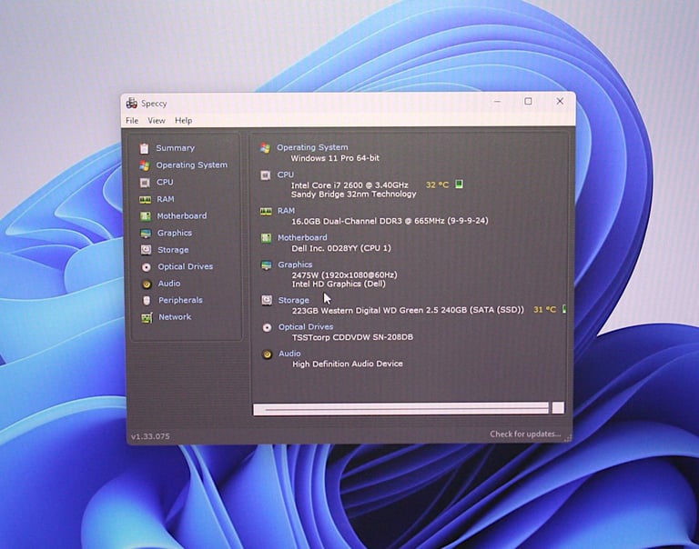Click the Sandy Bridge 32nm Technology text
The height and width of the screenshot is (549, 699).
click(x=353, y=195)
